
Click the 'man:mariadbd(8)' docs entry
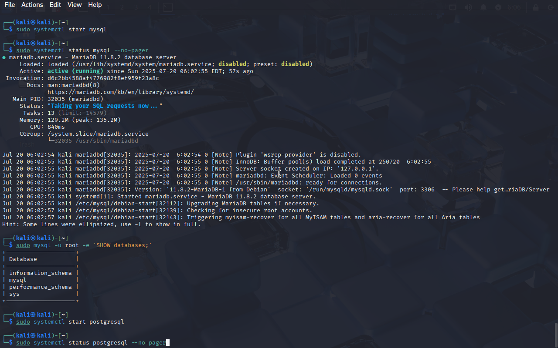74,85
